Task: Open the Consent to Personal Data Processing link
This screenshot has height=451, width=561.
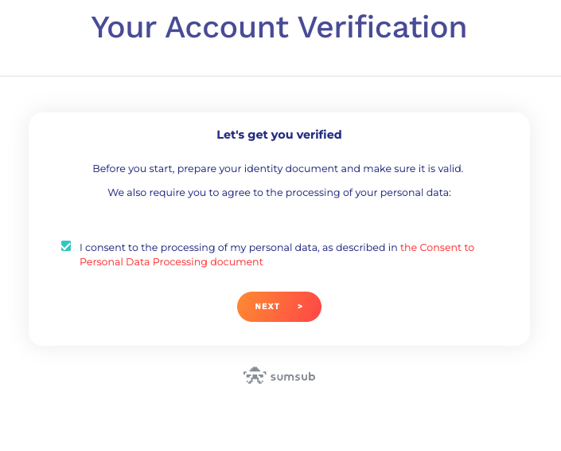Action: 277,255
